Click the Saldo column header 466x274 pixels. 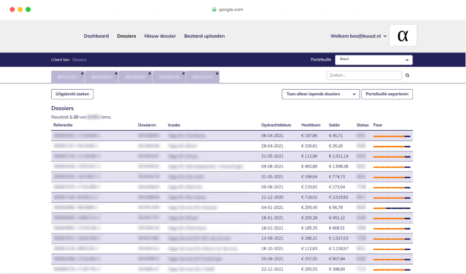pos(335,125)
